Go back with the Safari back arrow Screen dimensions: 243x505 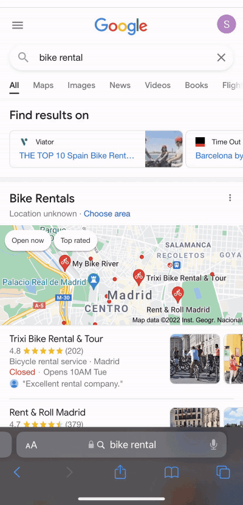pyautogui.click(x=17, y=472)
